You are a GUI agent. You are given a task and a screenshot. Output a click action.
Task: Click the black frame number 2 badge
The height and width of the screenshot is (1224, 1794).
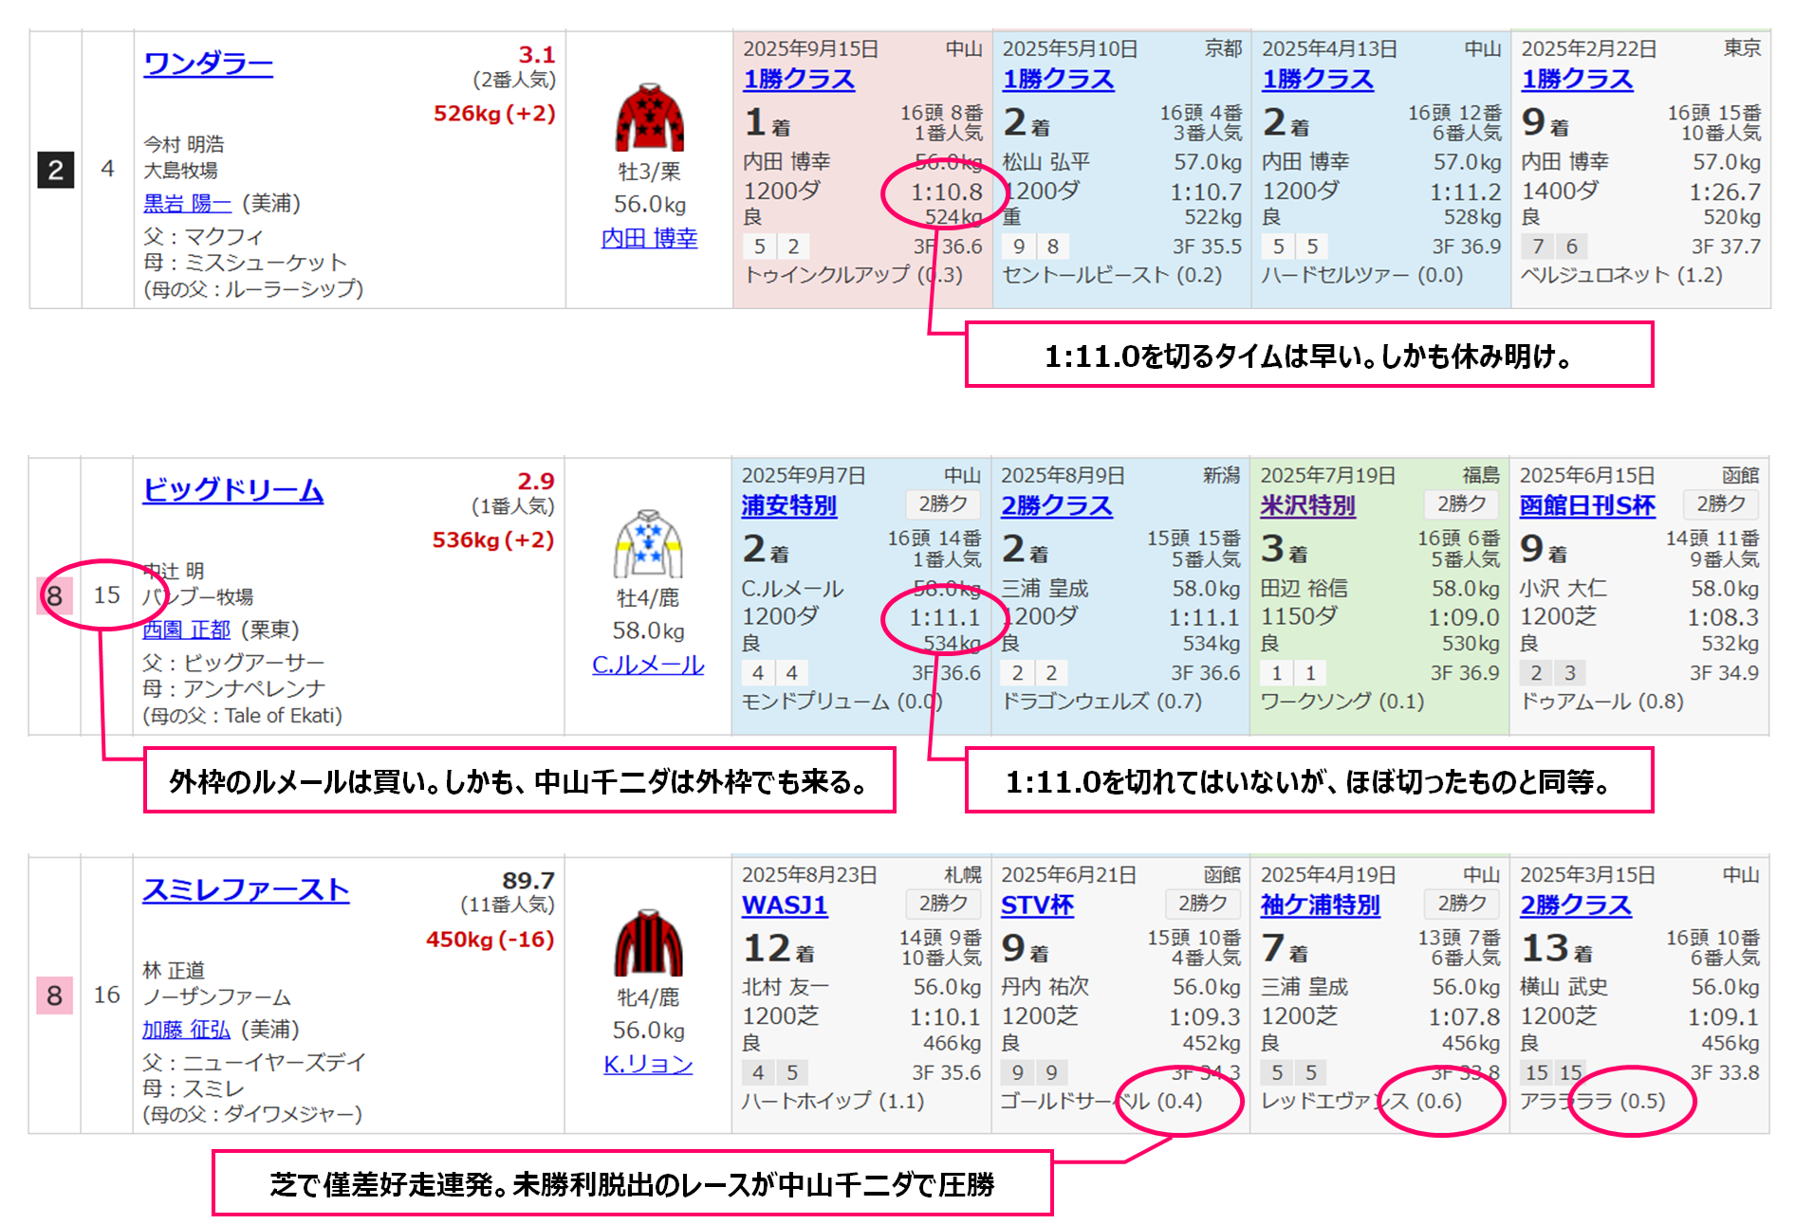(55, 170)
